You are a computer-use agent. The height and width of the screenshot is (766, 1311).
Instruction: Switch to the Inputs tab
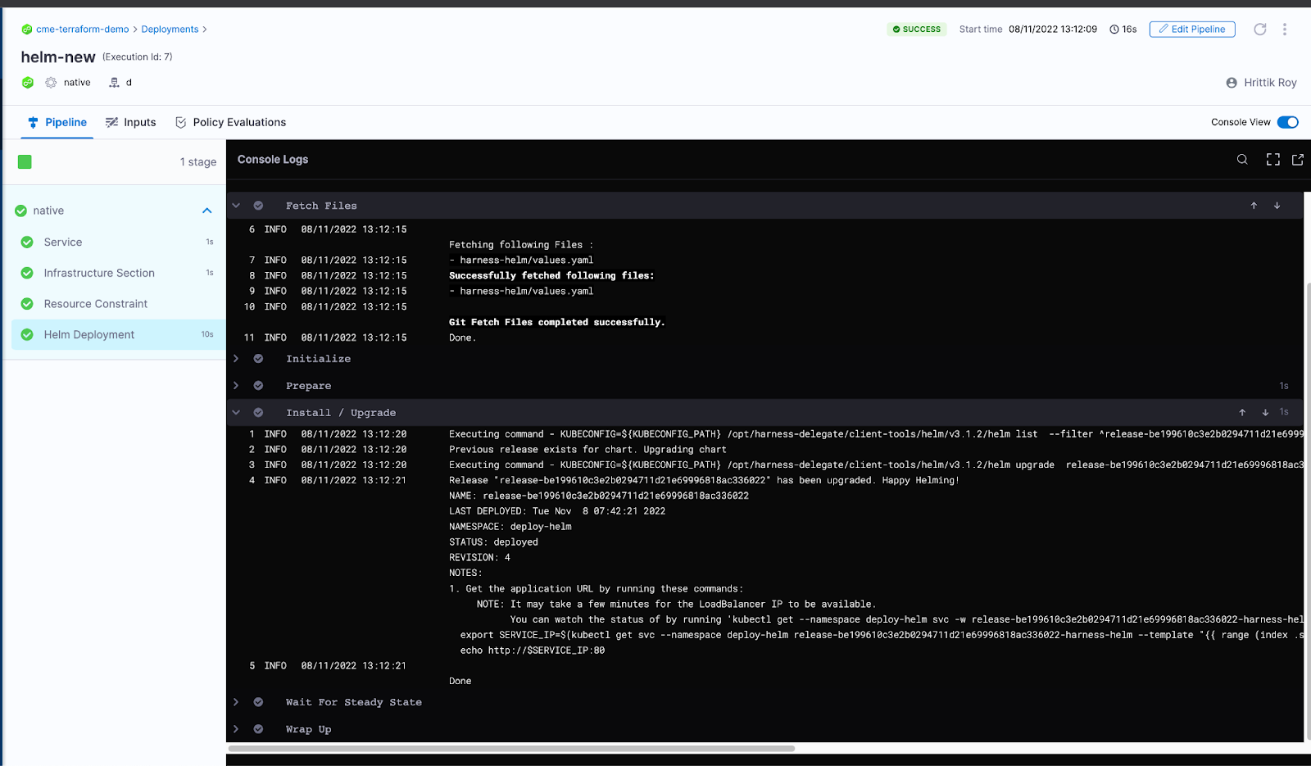(x=130, y=122)
